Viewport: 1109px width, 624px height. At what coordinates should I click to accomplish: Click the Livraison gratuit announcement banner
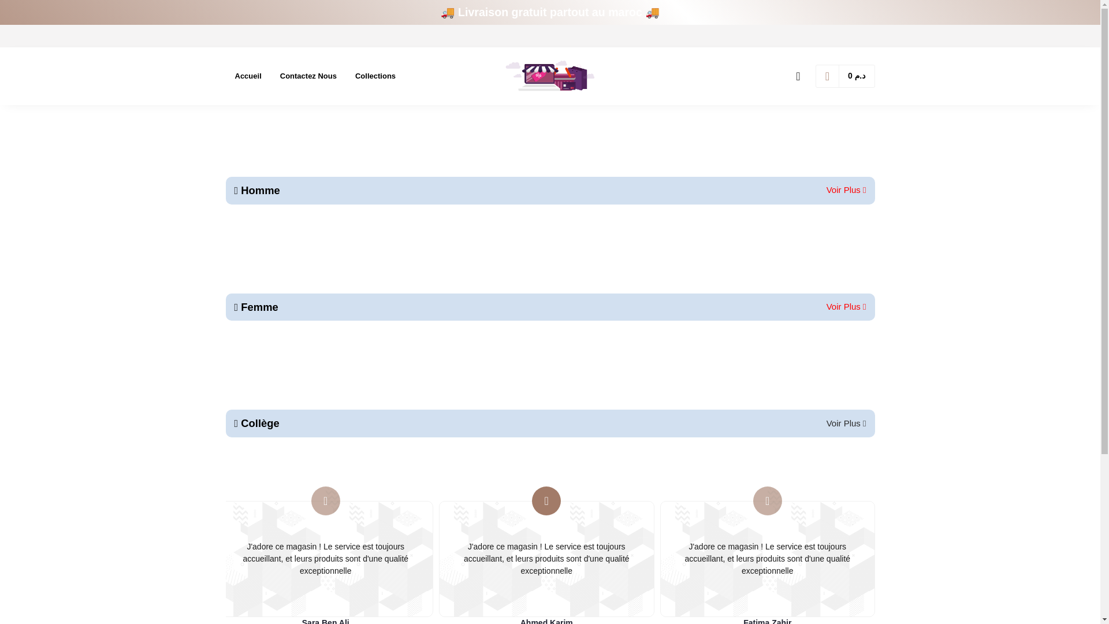549,13
